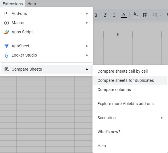Launch Apps Script
The height and width of the screenshot is (153, 168).
click(47, 32)
